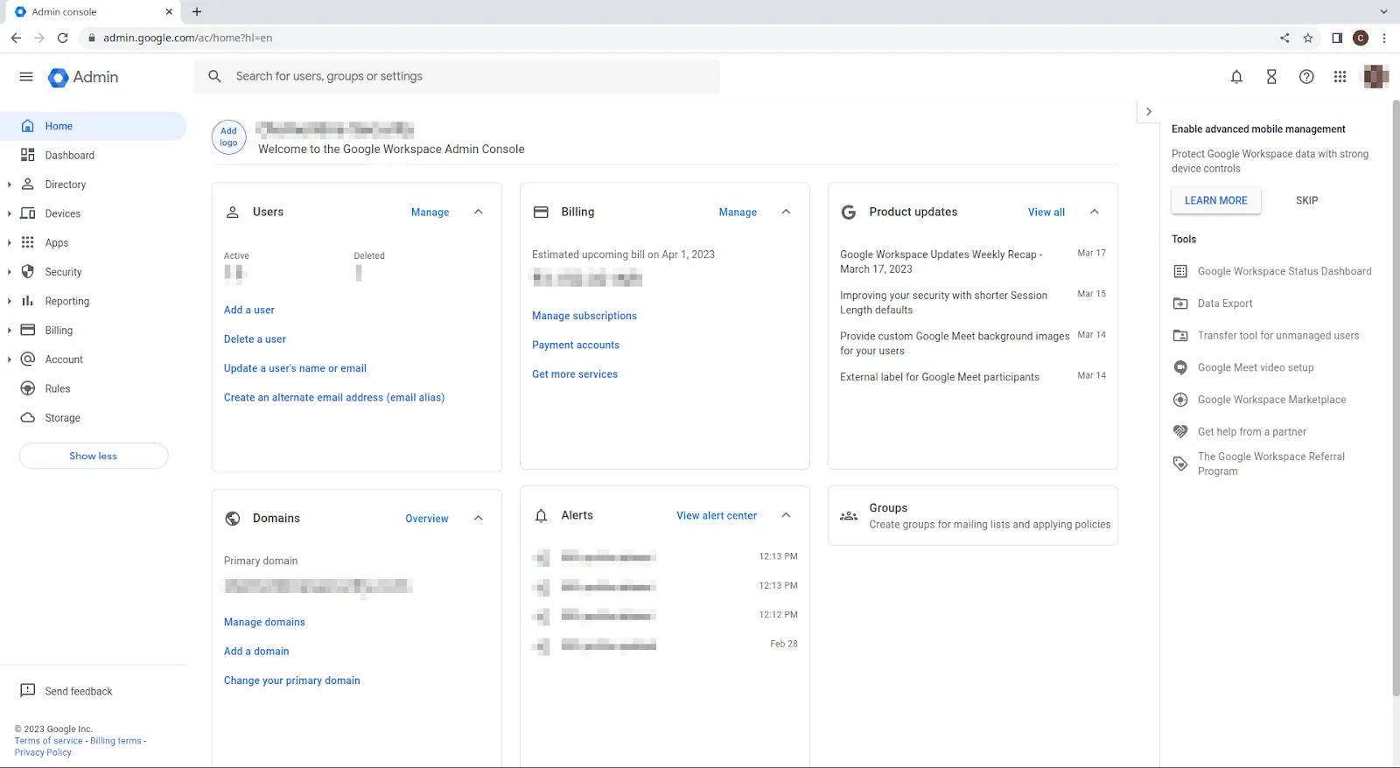
Task: Reload the page in the browser
Action: tap(62, 38)
